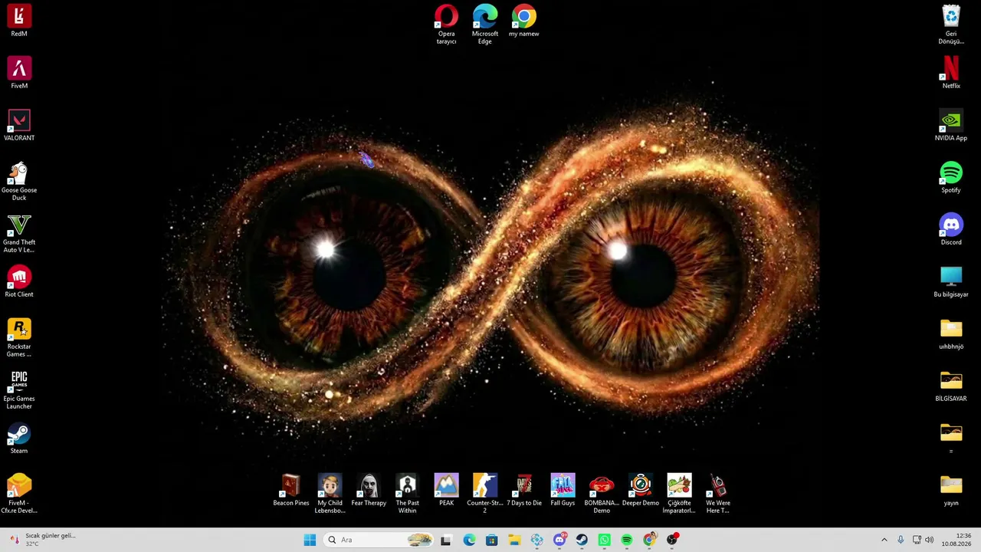Image resolution: width=981 pixels, height=552 pixels.
Task: Click the My Child Lebensborn shortcut
Action: click(x=330, y=494)
